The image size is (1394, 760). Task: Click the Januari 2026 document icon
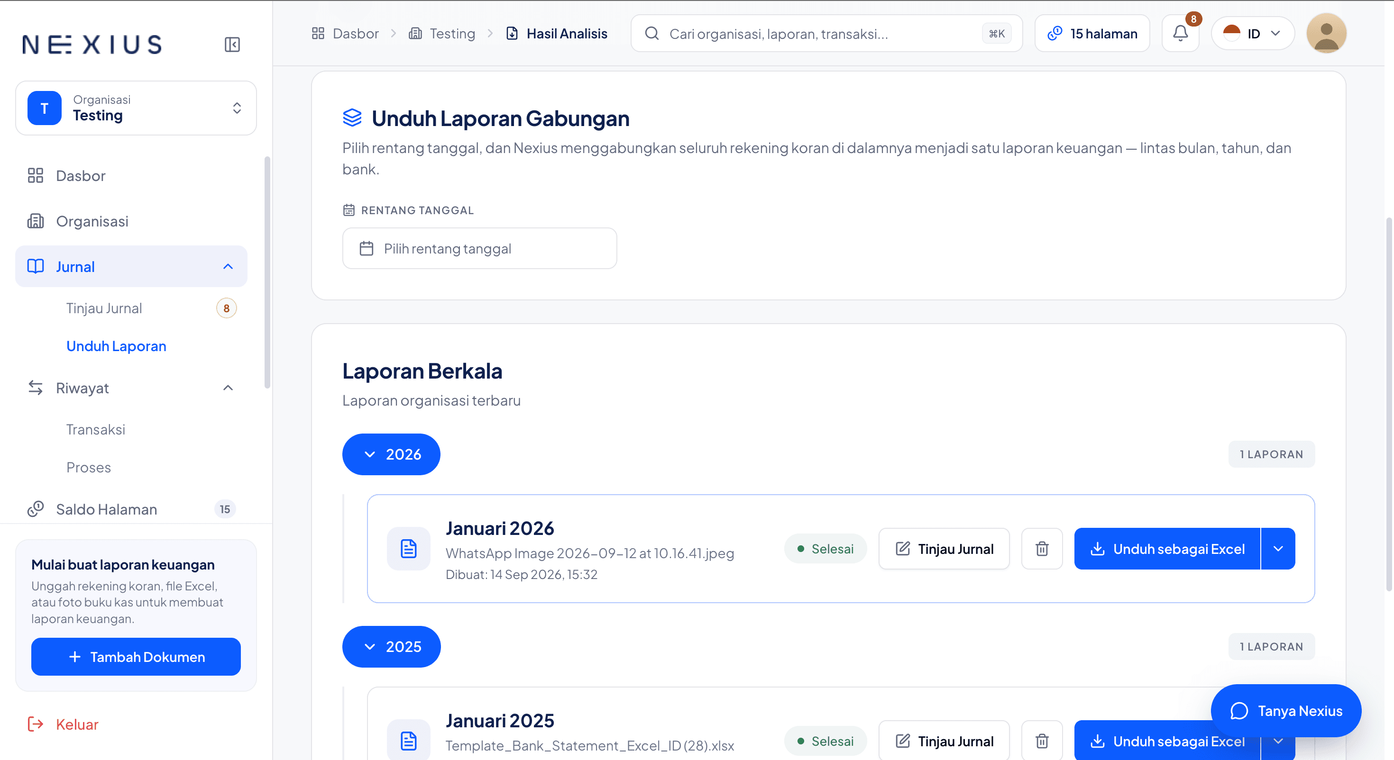[409, 549]
